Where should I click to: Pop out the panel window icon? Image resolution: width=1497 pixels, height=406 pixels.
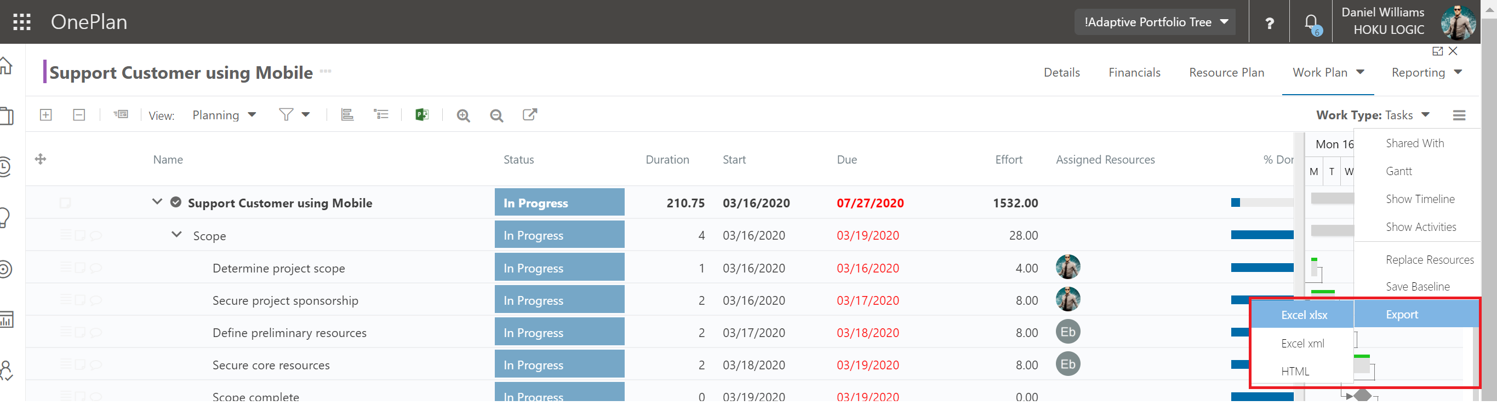(x=1438, y=51)
